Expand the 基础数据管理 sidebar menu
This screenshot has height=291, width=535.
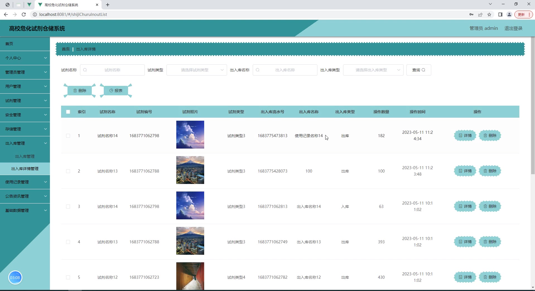click(x=25, y=210)
